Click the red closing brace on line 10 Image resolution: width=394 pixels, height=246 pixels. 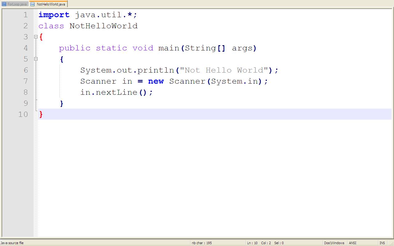point(41,114)
